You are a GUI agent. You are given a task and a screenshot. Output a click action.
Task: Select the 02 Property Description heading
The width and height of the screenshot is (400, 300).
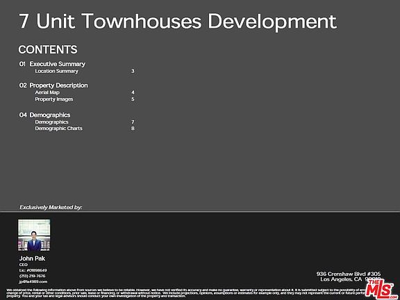pos(53,85)
